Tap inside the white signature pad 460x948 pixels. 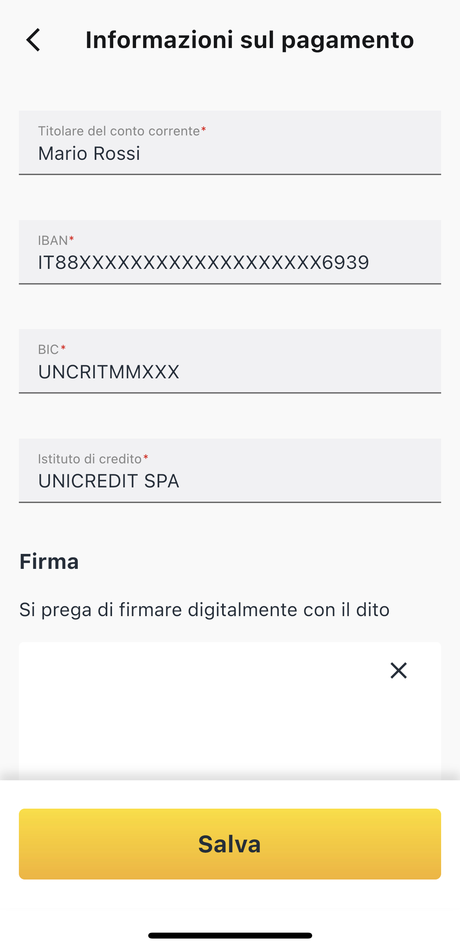pos(230,711)
